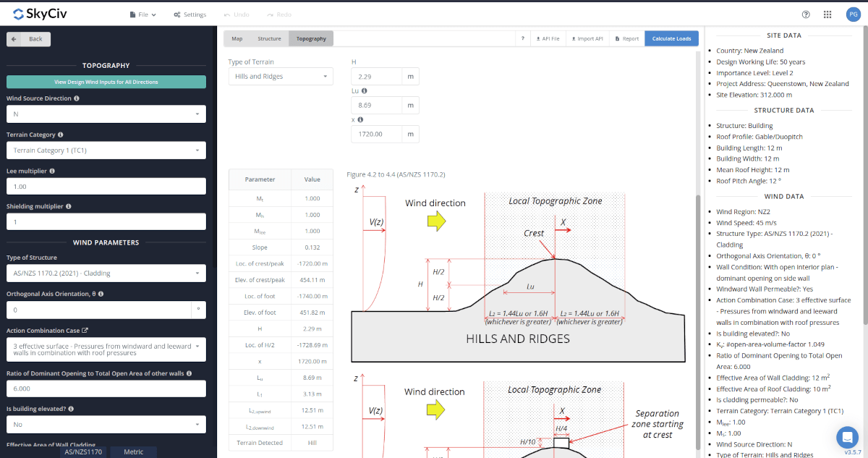The height and width of the screenshot is (458, 868).
Task: Expand the Type of Terrain dropdown
Action: [x=281, y=76]
